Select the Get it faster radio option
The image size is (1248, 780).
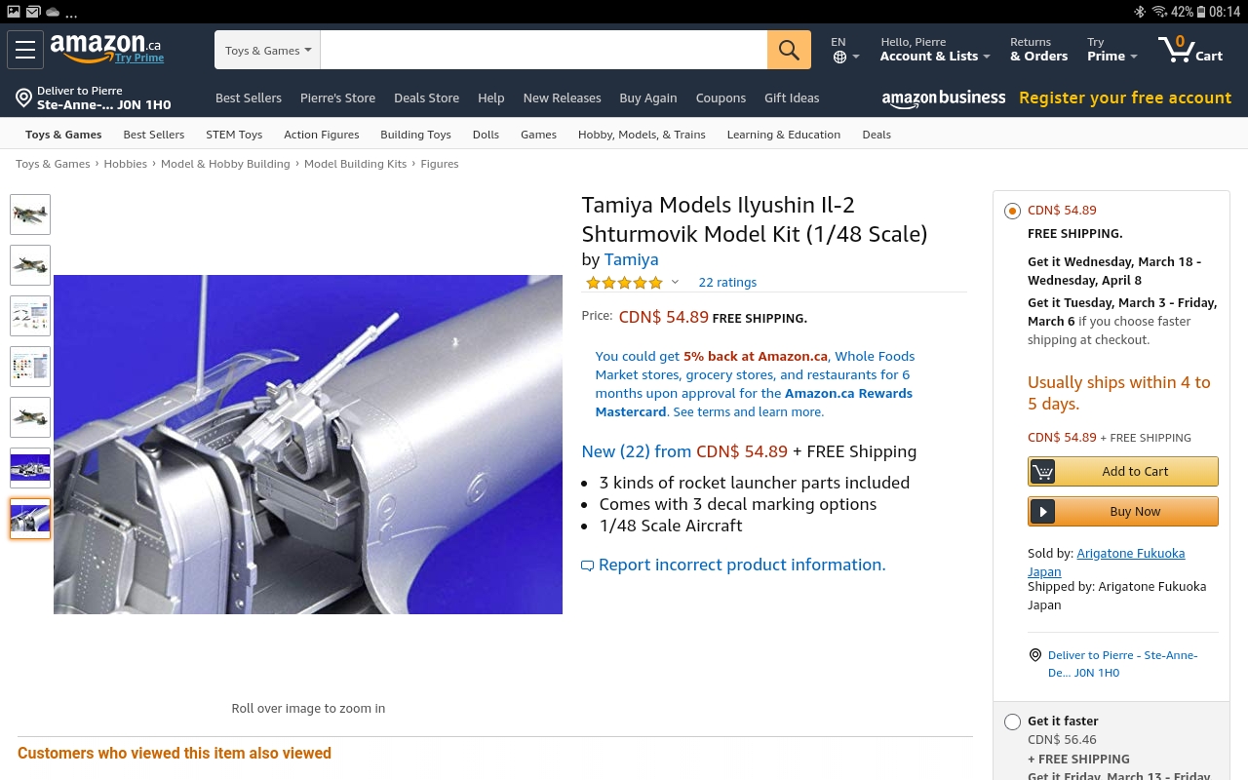[x=1012, y=721]
